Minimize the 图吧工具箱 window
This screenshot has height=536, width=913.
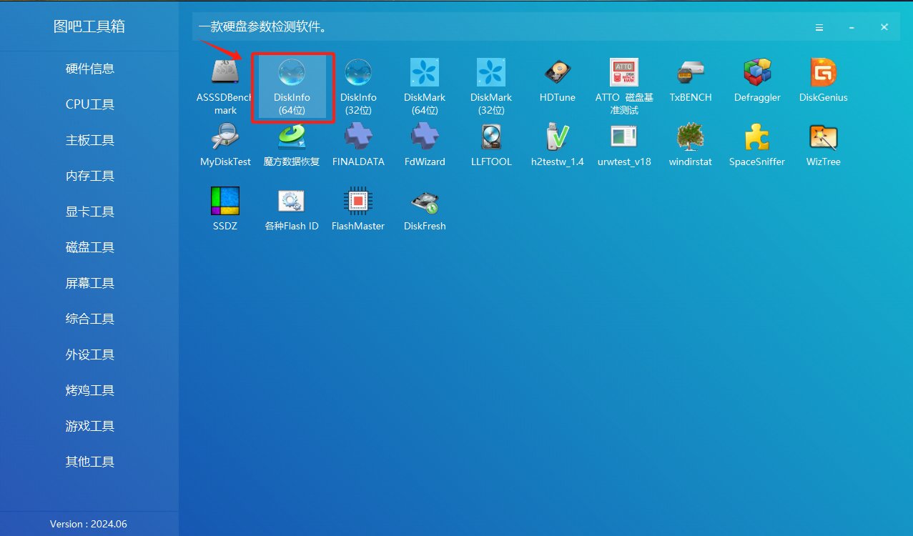(x=852, y=27)
